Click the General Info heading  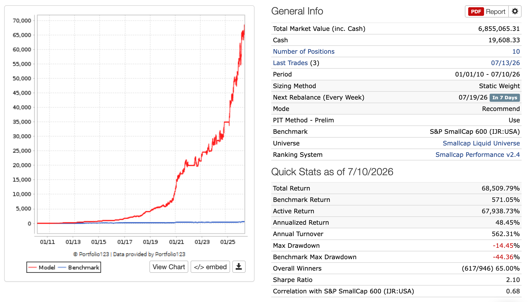pyautogui.click(x=297, y=11)
